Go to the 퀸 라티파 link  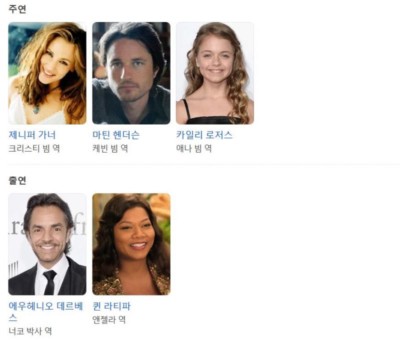coord(111,306)
